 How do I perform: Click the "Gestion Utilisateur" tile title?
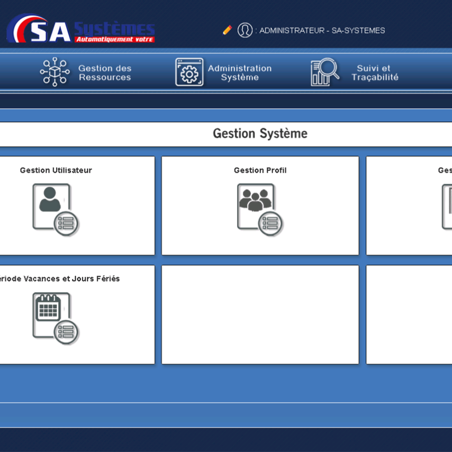[56, 170]
